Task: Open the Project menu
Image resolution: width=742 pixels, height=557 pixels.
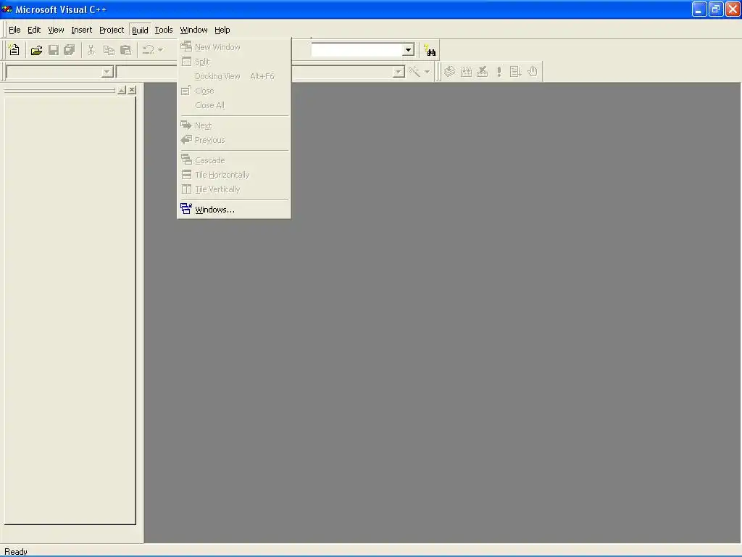Action: coord(112,30)
